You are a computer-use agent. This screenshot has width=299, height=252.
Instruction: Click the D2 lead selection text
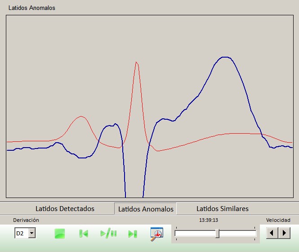click(21, 234)
